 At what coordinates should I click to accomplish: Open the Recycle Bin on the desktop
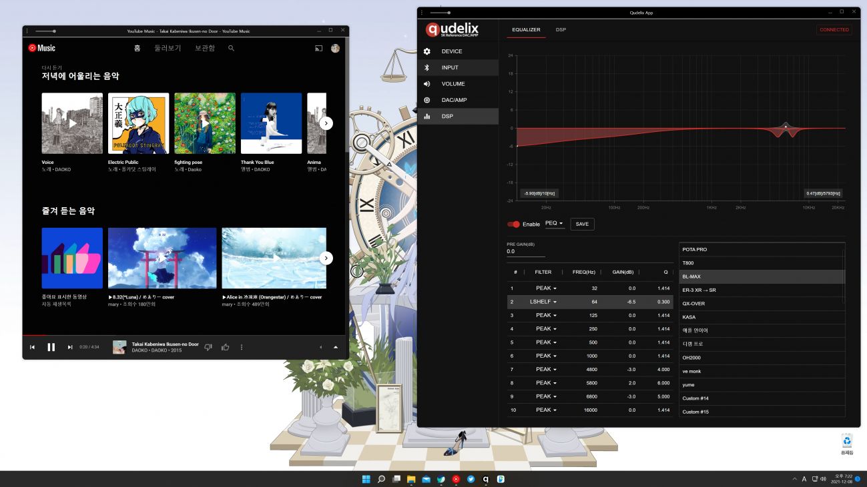pos(847,444)
